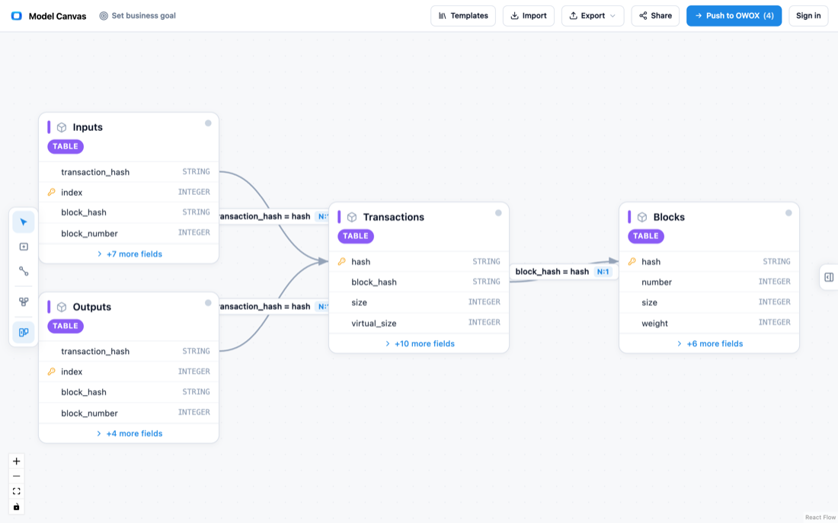This screenshot has width=838, height=523.
Task: Choose the add table node tool
Action: click(24, 247)
